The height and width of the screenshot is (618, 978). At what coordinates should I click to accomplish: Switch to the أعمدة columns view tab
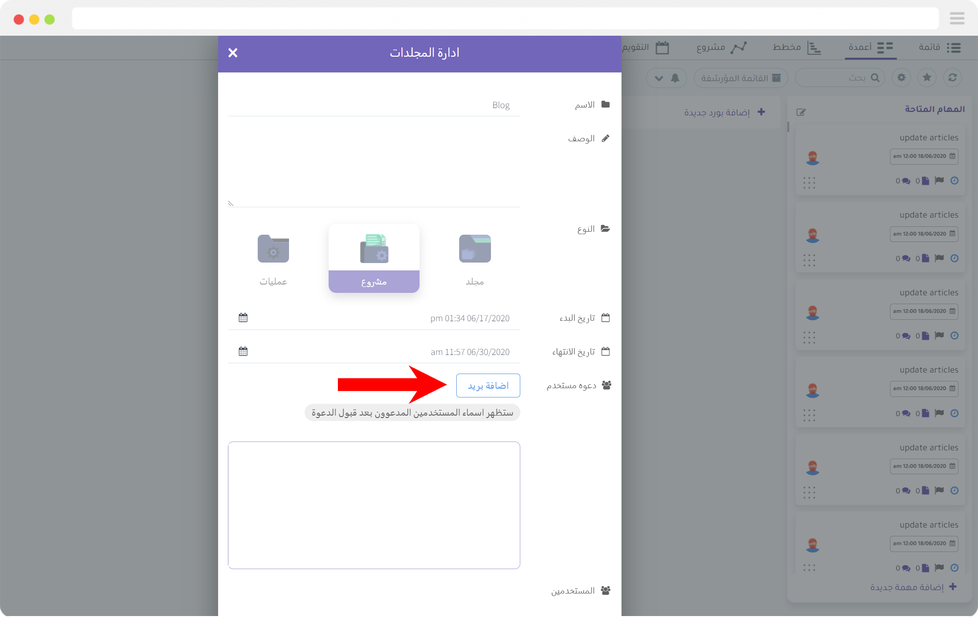click(x=871, y=47)
